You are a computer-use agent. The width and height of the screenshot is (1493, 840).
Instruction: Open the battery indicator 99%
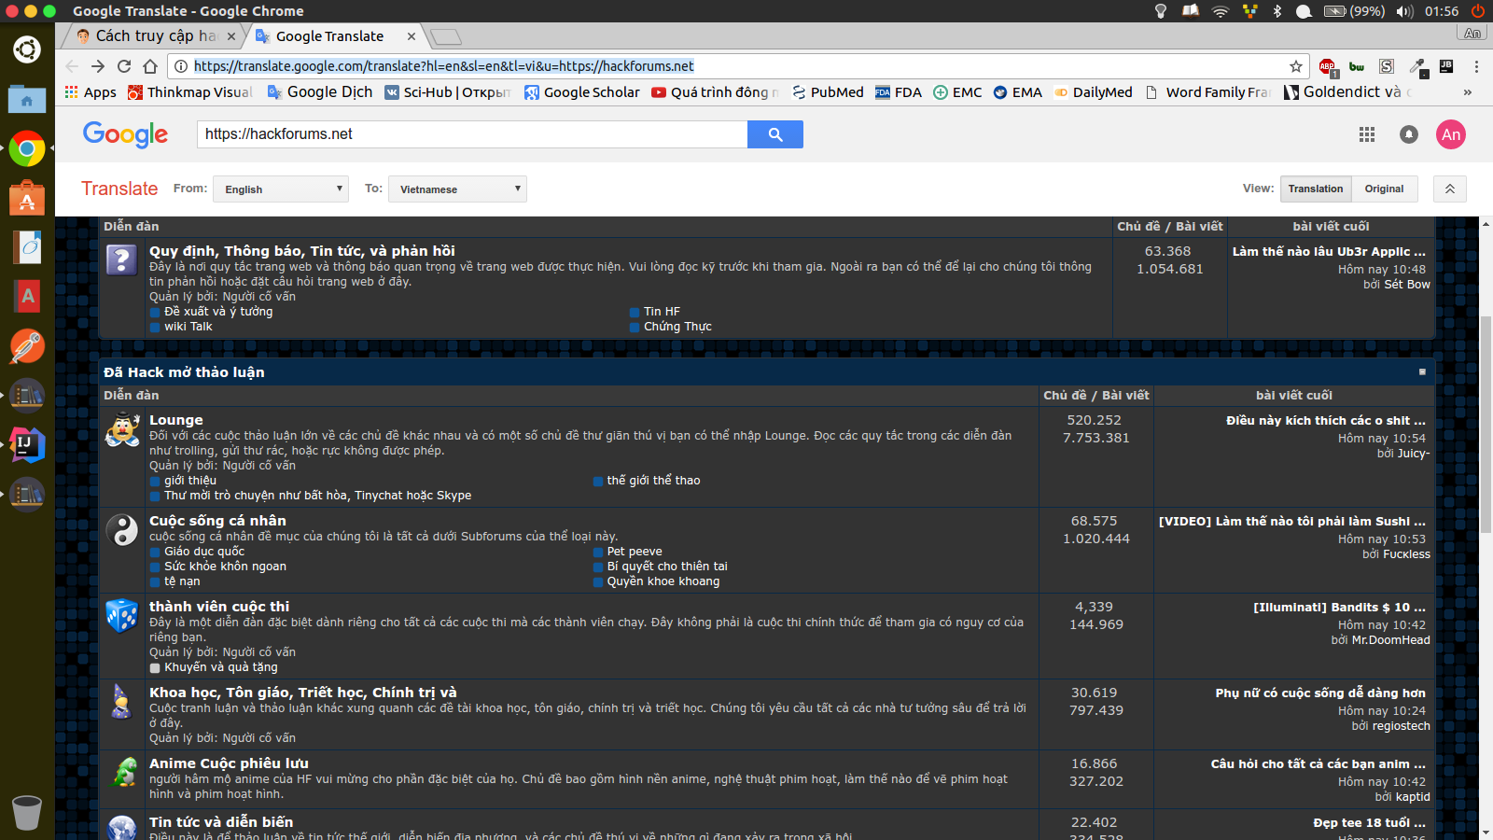(1354, 11)
